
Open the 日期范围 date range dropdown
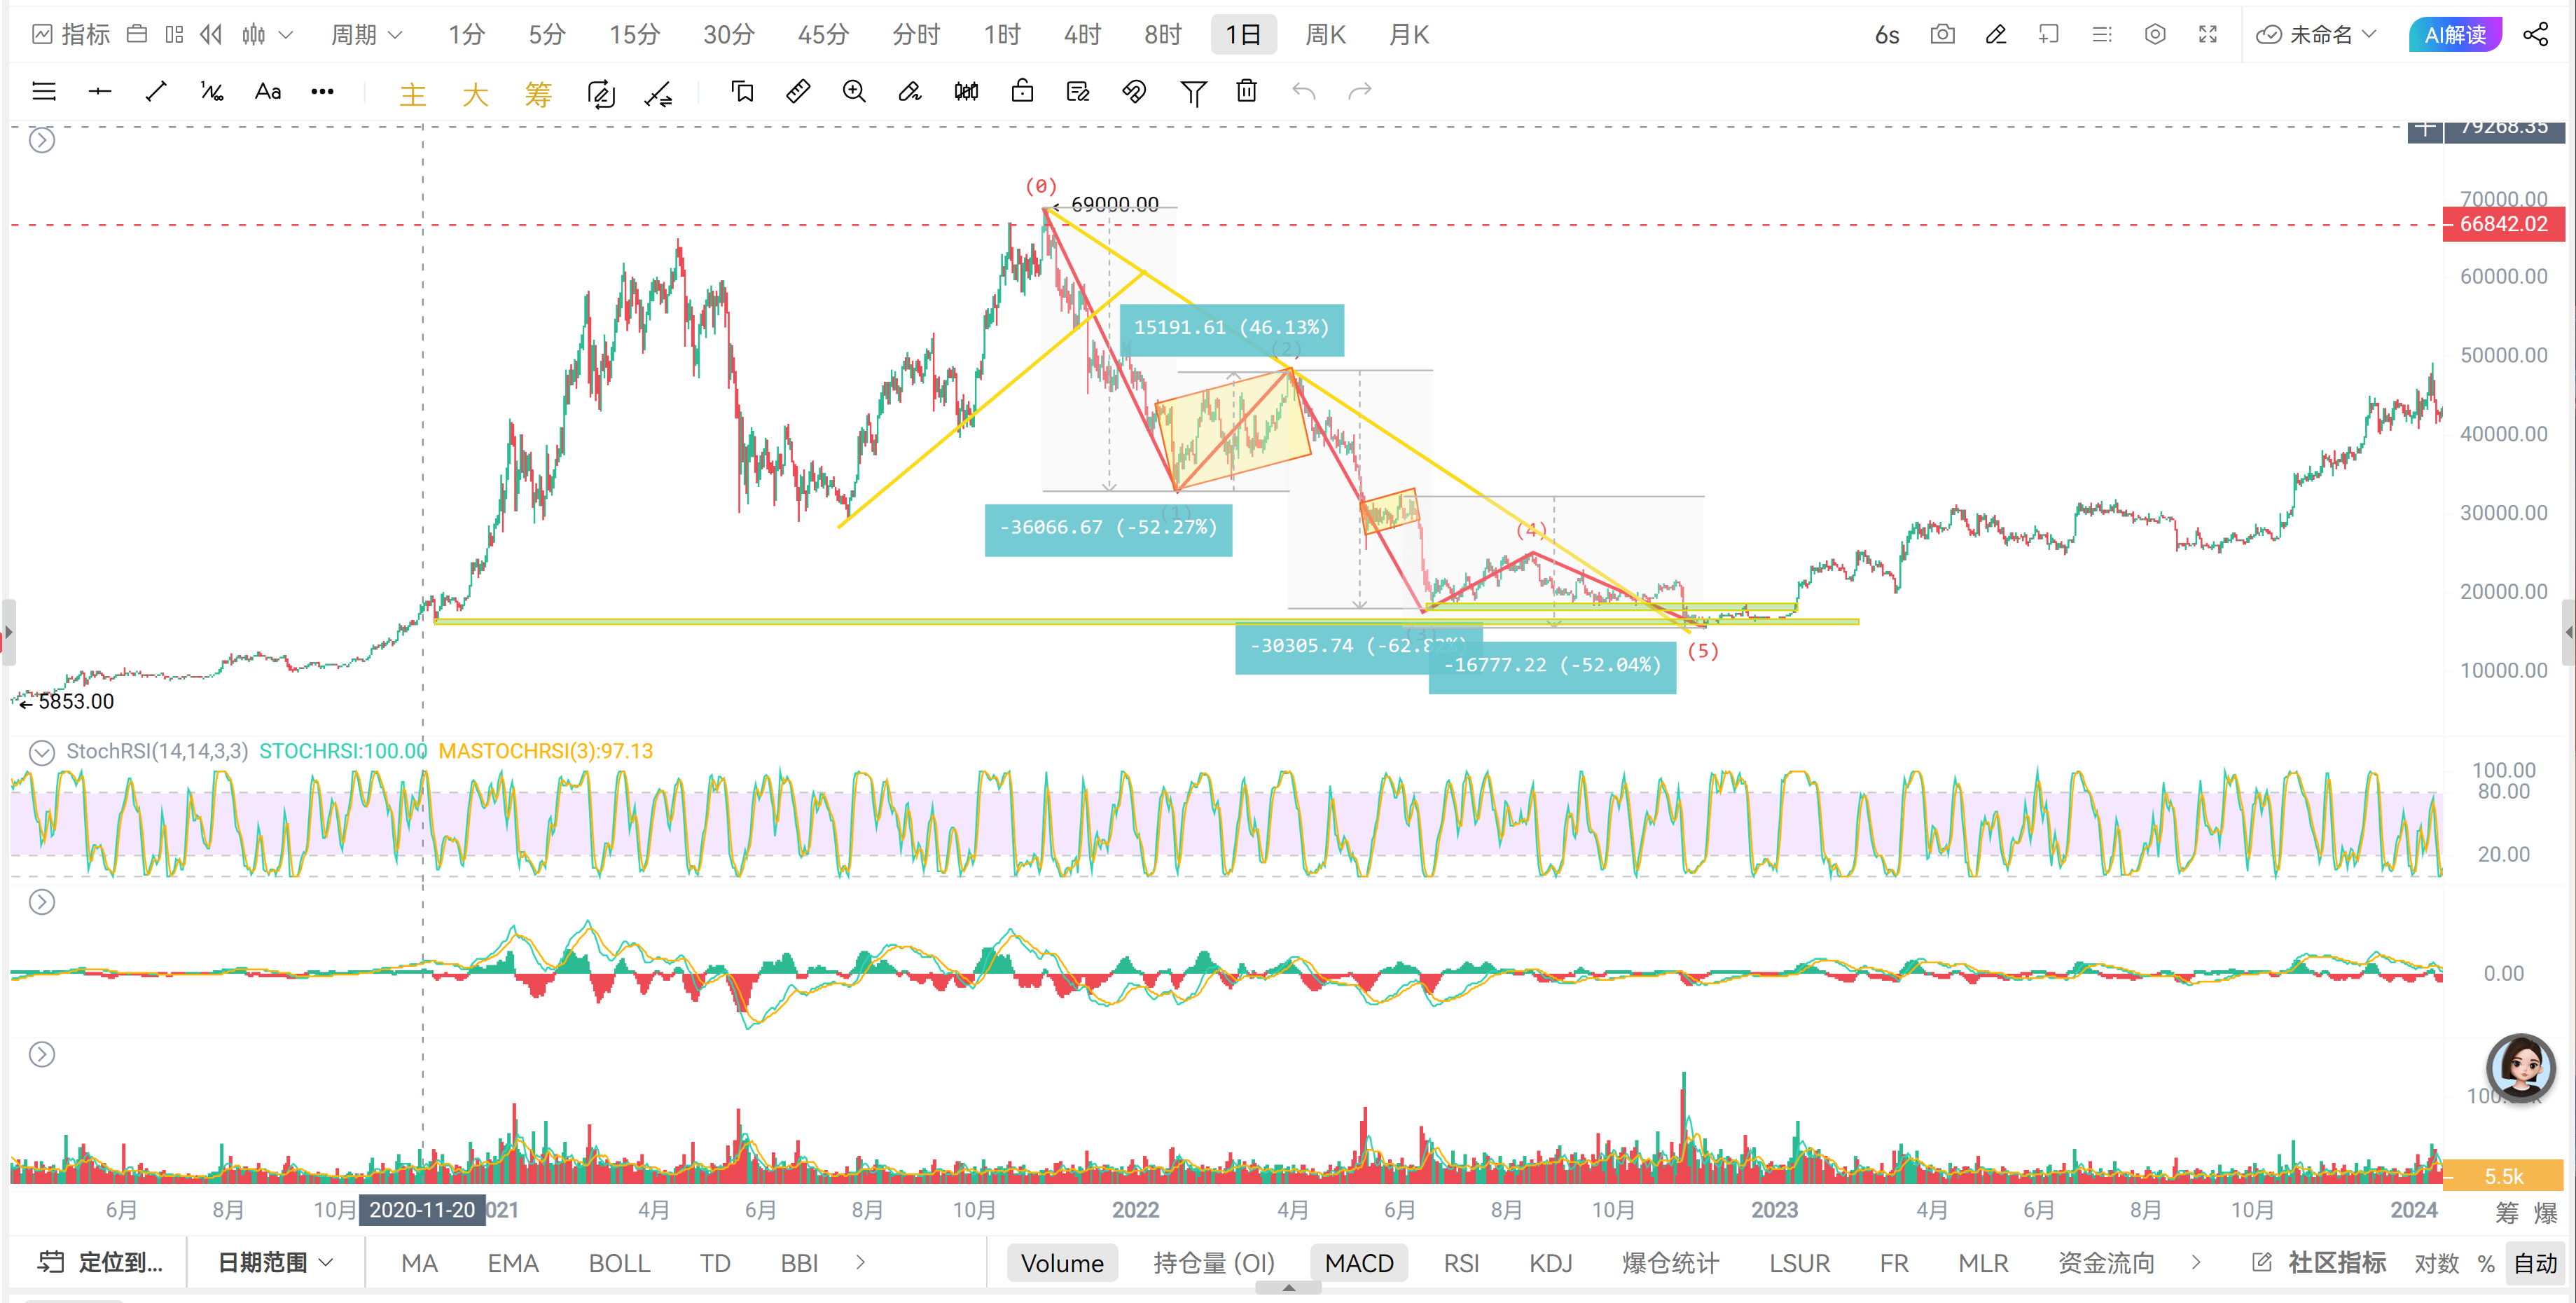pos(275,1263)
